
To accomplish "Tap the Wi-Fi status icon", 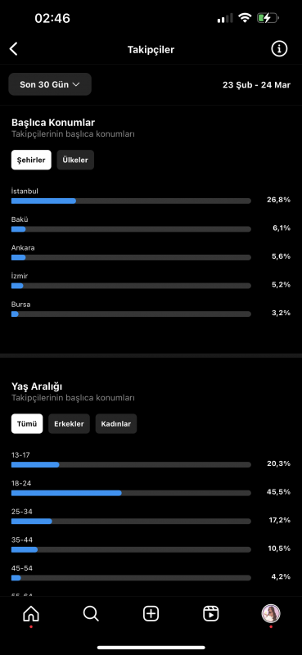I will pyautogui.click(x=245, y=18).
